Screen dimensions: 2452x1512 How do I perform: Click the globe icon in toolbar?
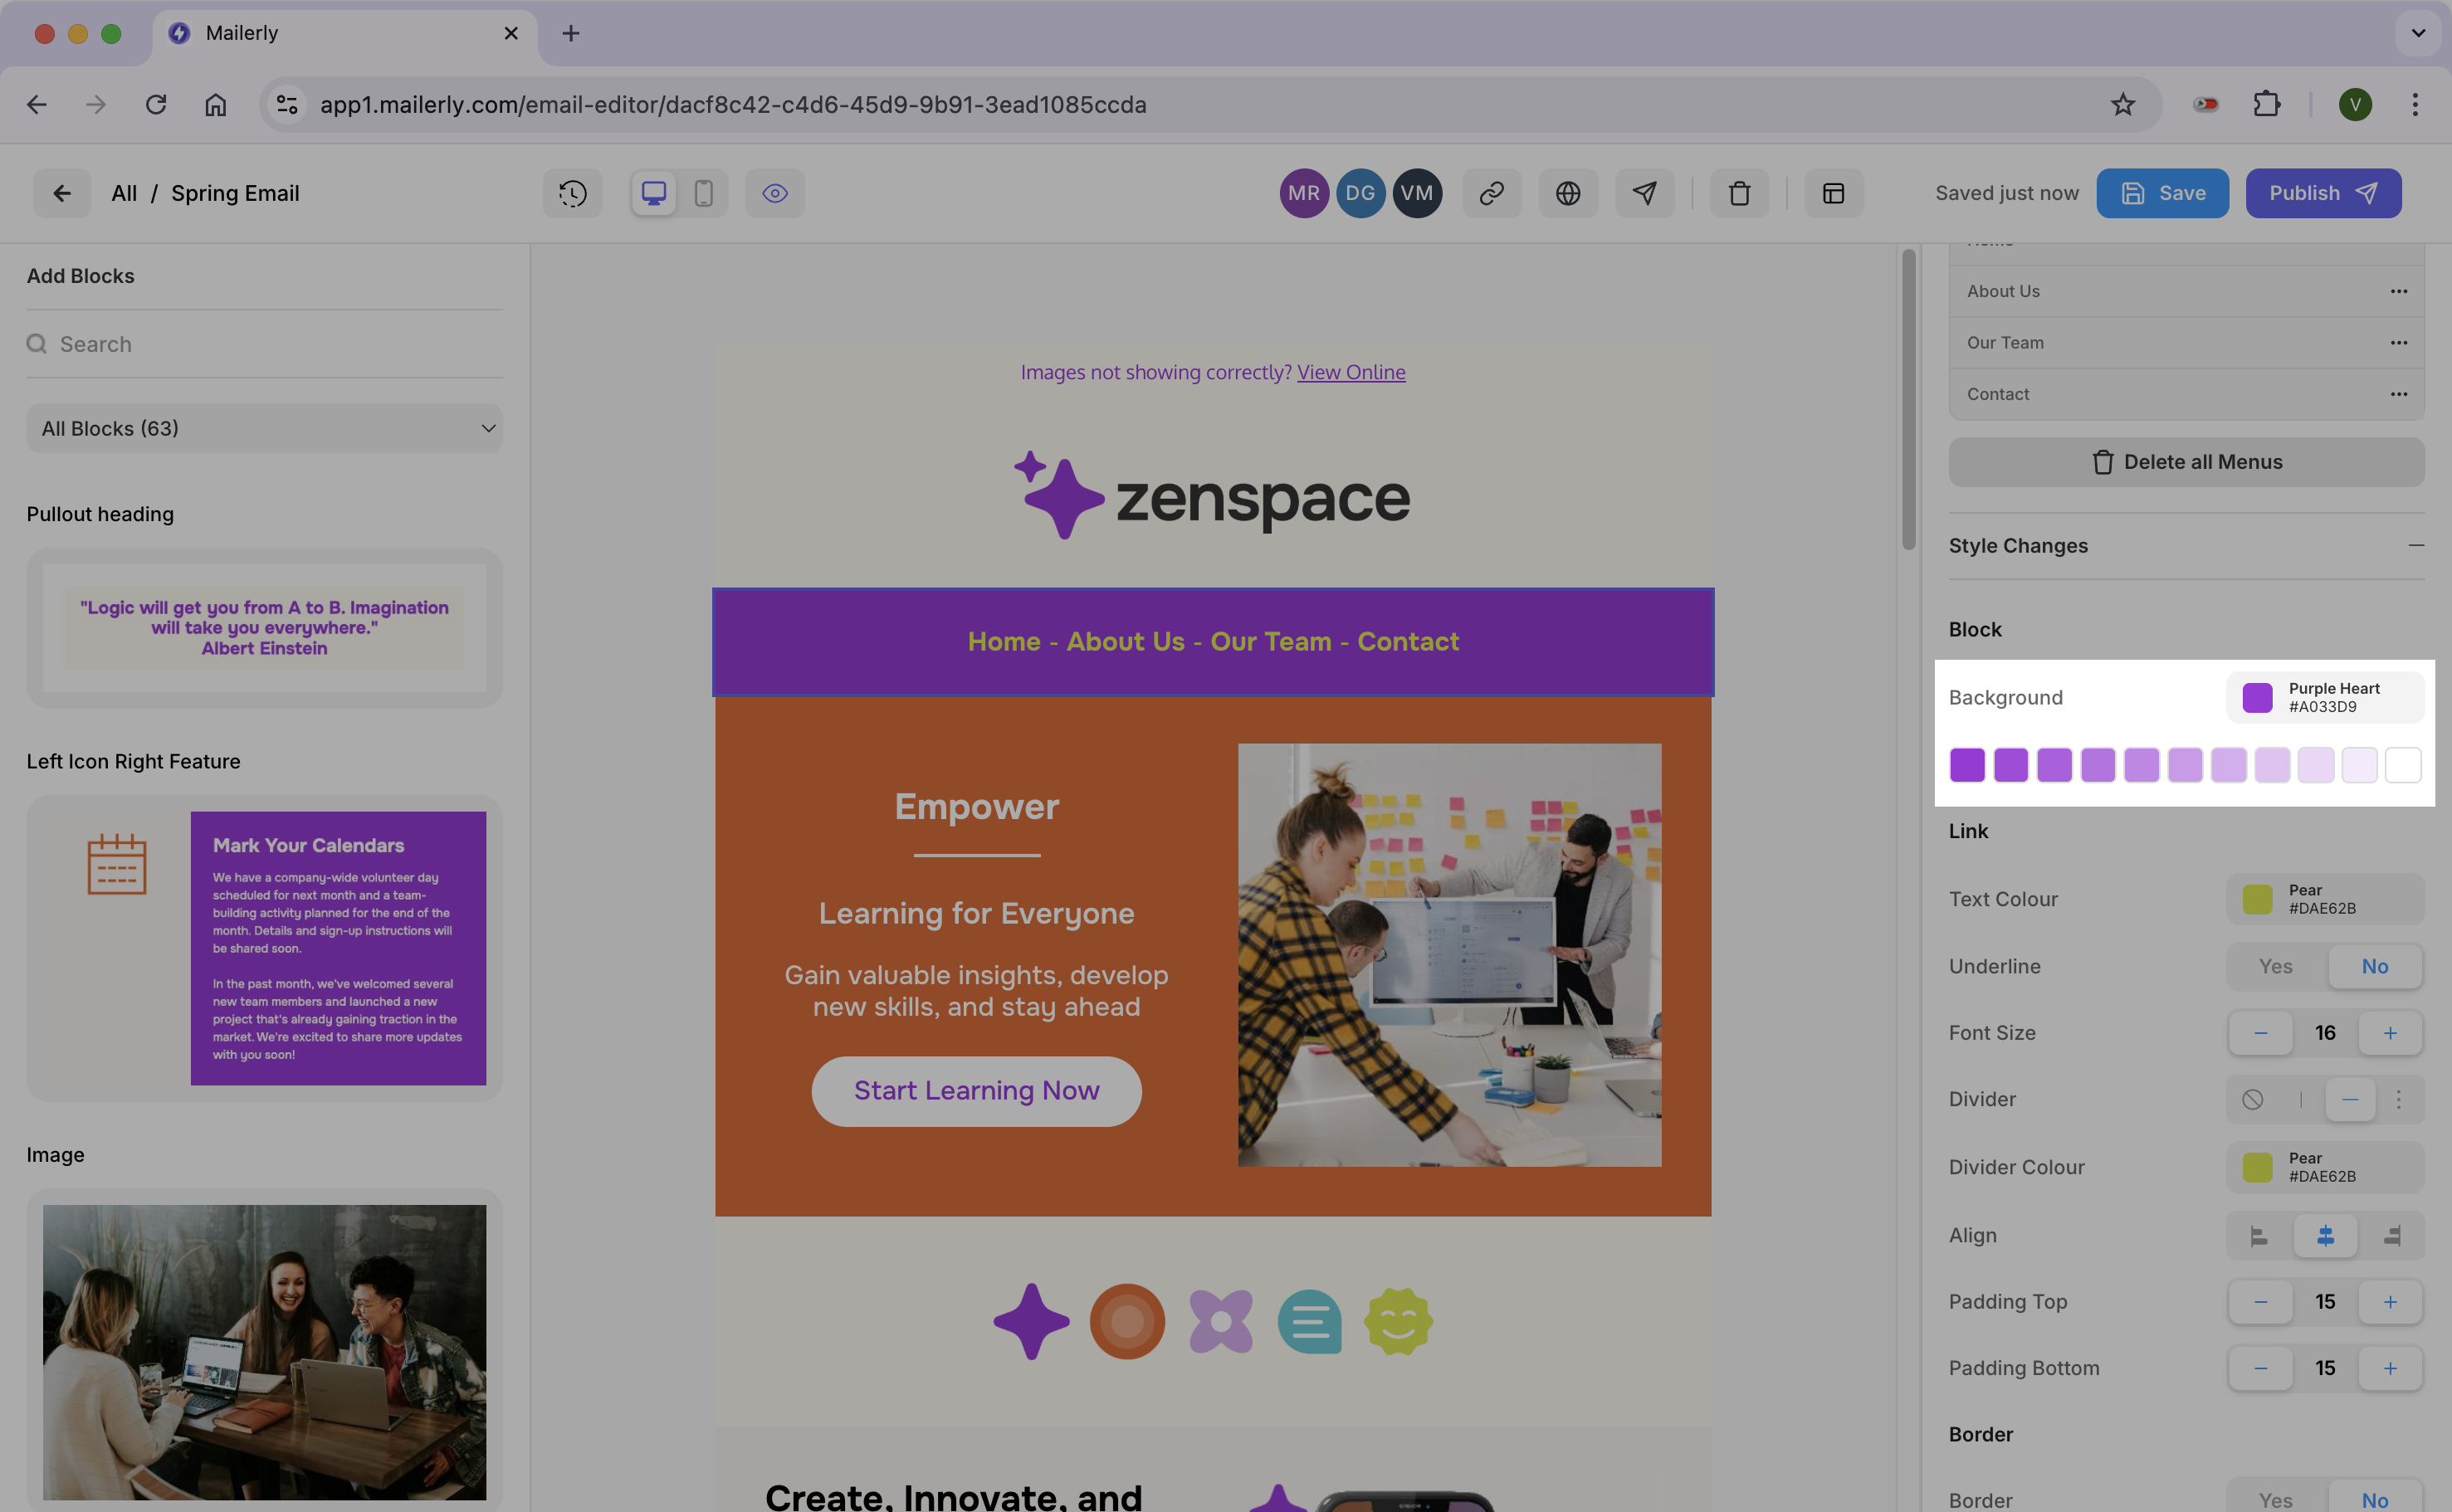click(1567, 193)
